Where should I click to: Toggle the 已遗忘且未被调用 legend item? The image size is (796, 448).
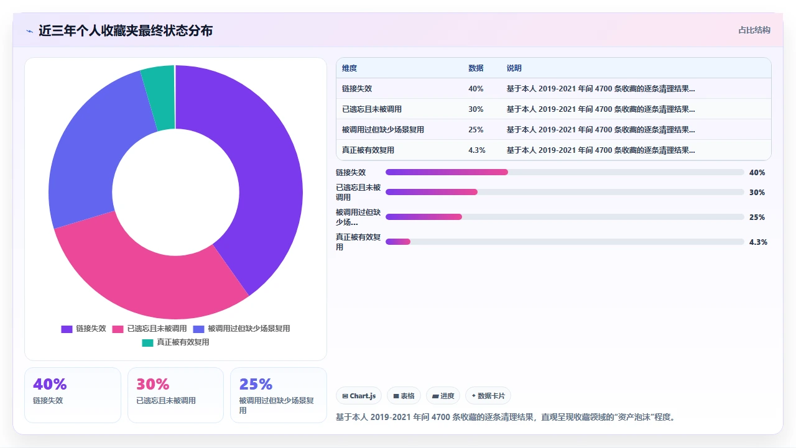point(149,329)
